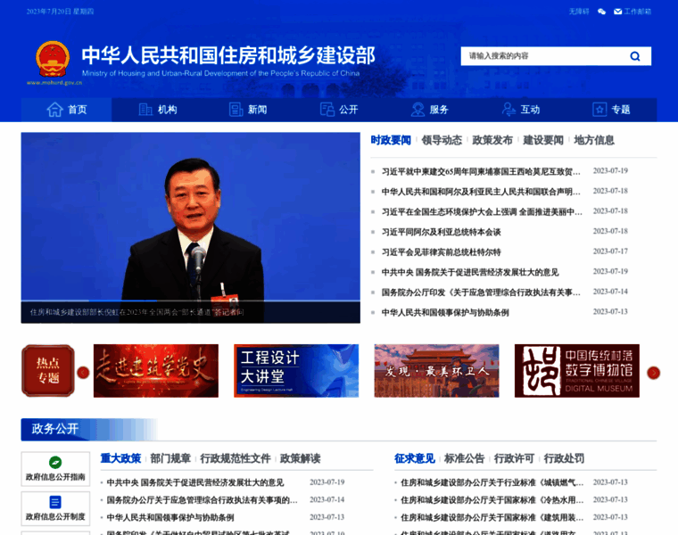Switch to the 政策发布 tab
Viewport: 678px width, 535px height.
pyautogui.click(x=492, y=140)
